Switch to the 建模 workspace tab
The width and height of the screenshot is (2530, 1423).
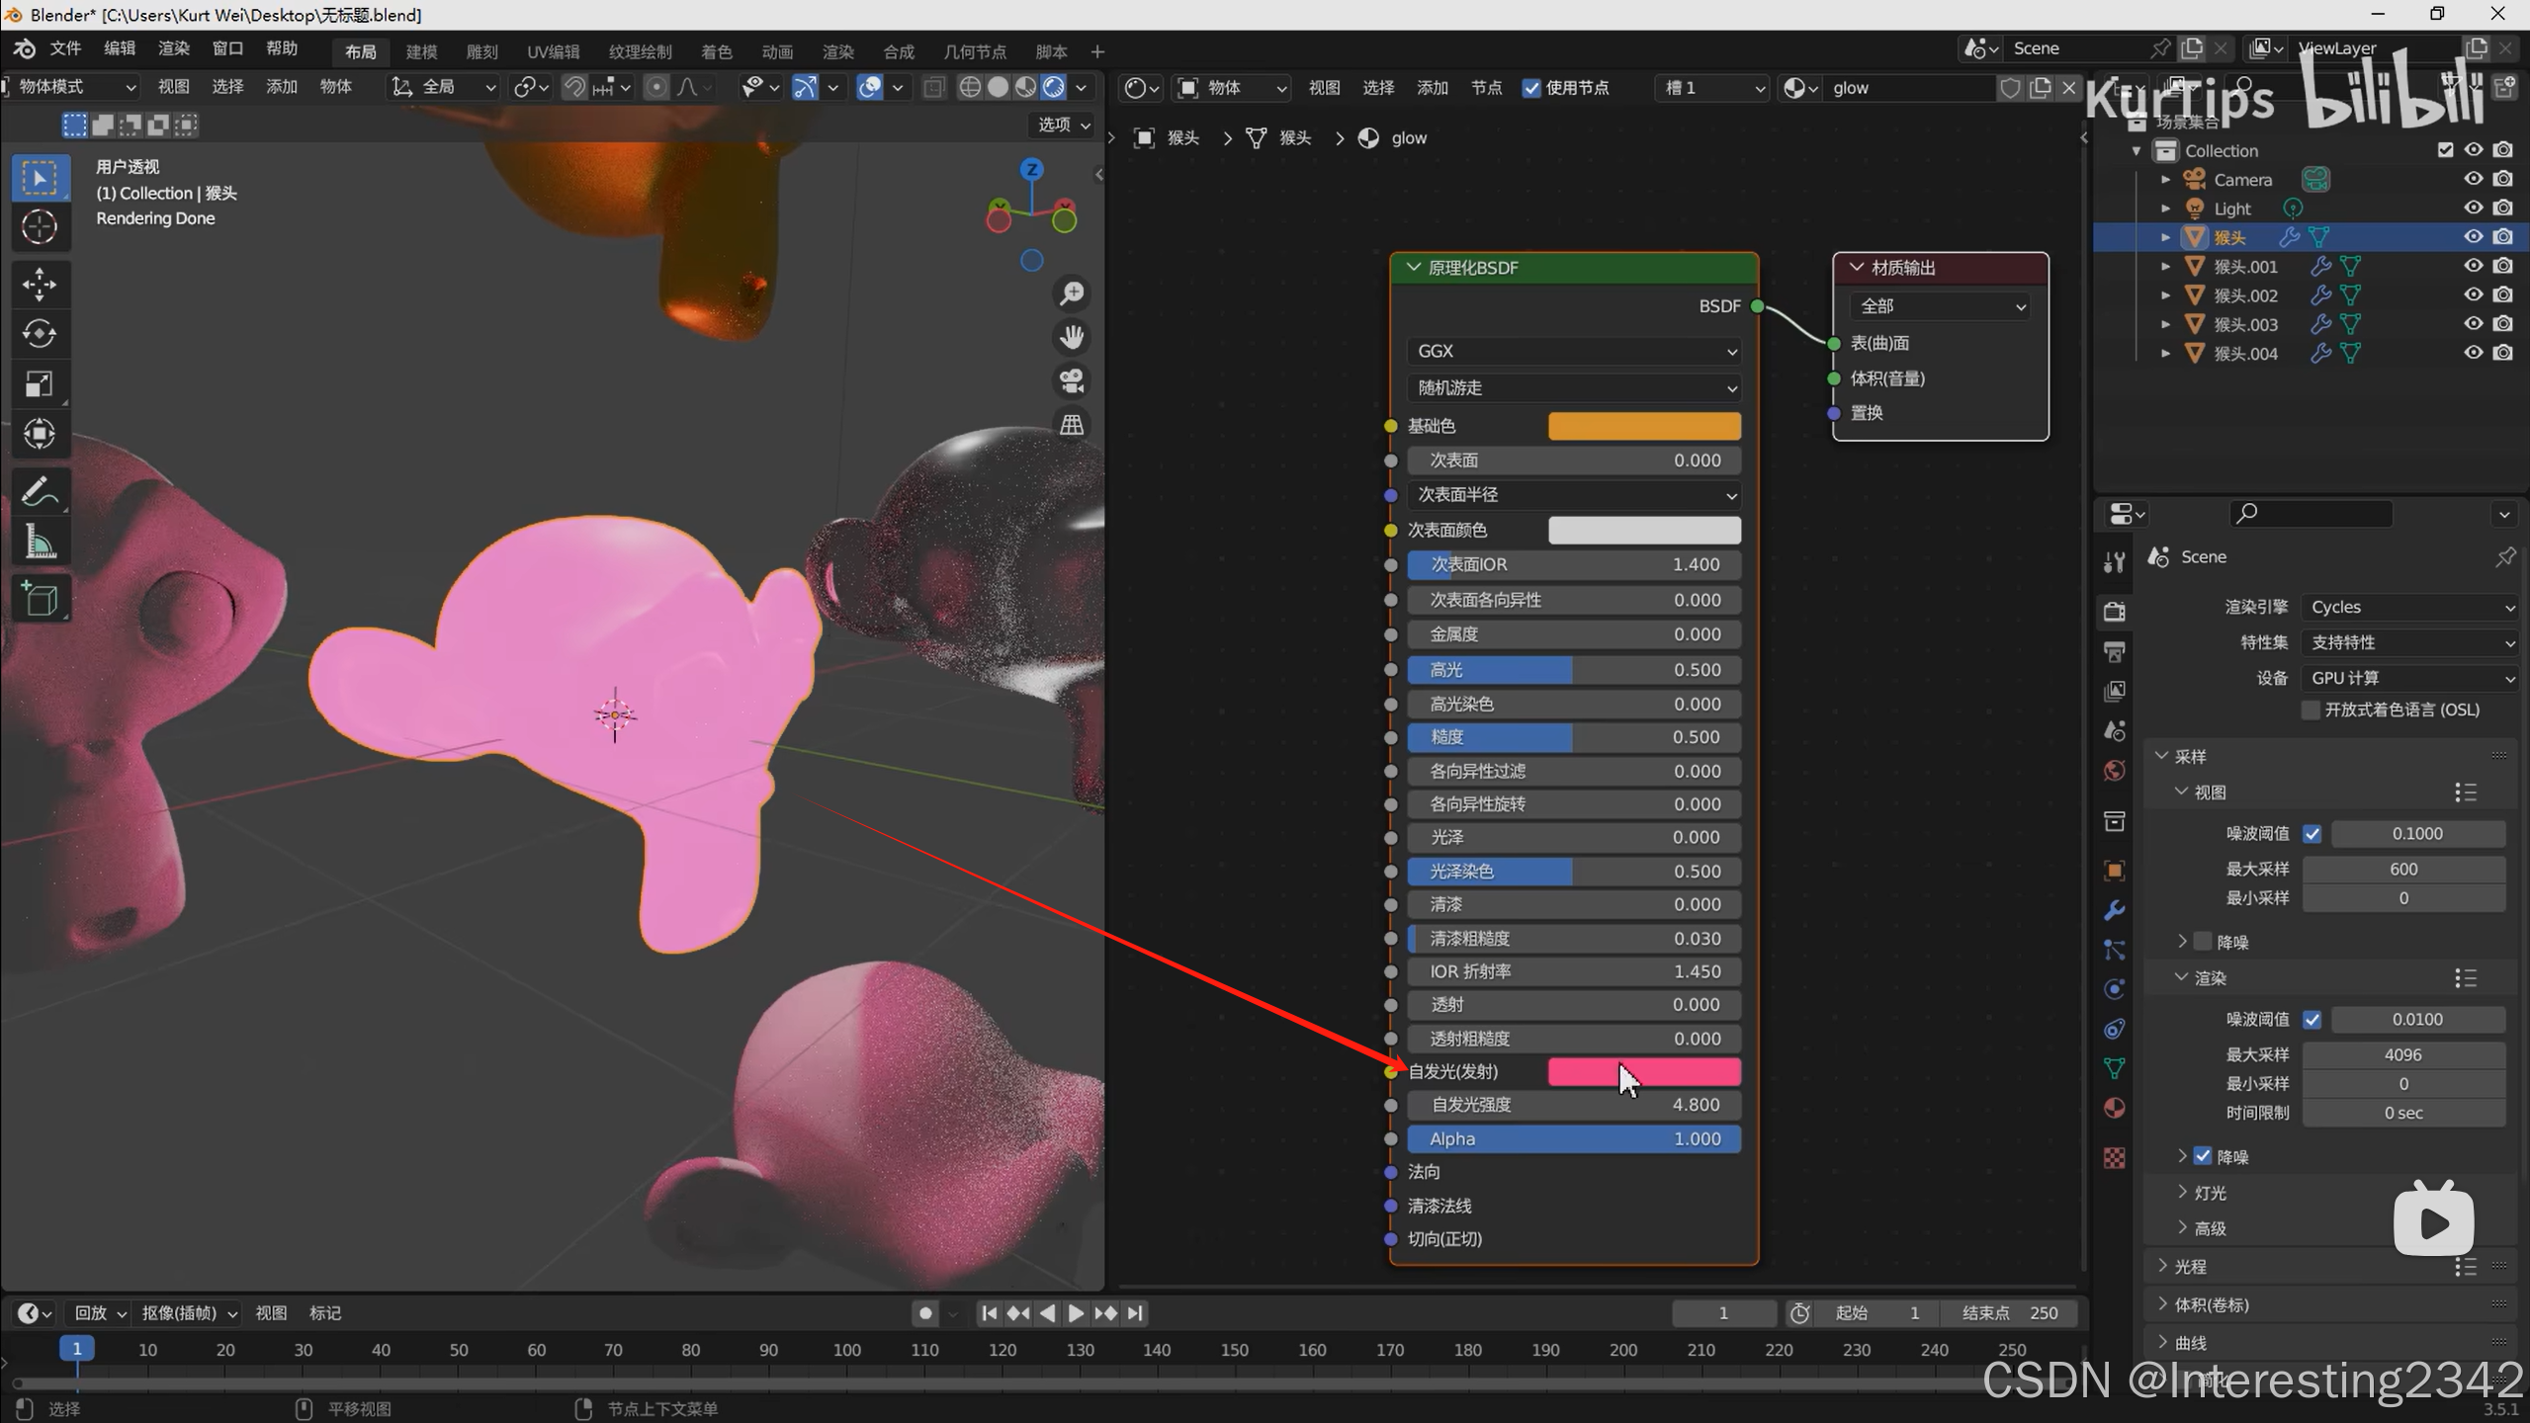(421, 51)
